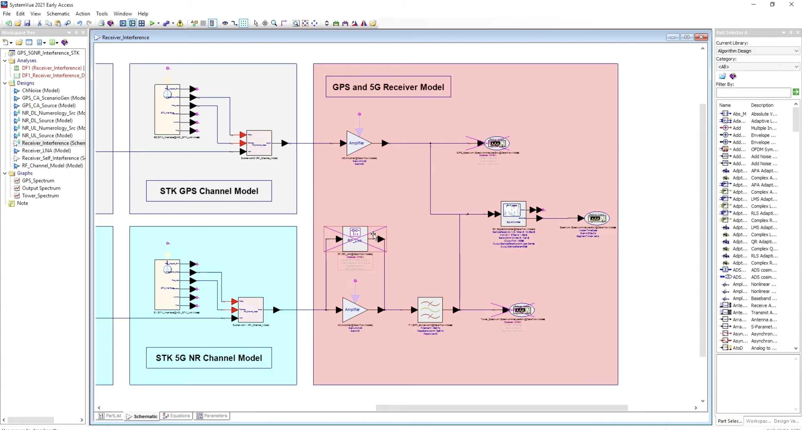The image size is (802, 430).
Task: Click the rotate part icon
Action: coord(355,23)
